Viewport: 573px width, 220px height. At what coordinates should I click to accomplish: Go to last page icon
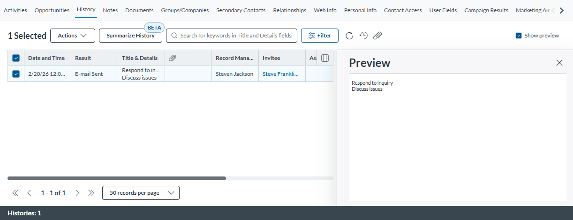click(x=91, y=193)
